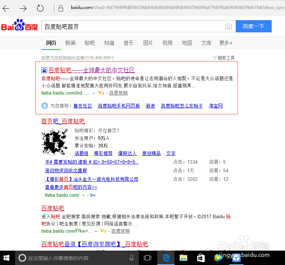Open the 废旧物资回收出售群 post
285x265 pixels.
pos(66,170)
